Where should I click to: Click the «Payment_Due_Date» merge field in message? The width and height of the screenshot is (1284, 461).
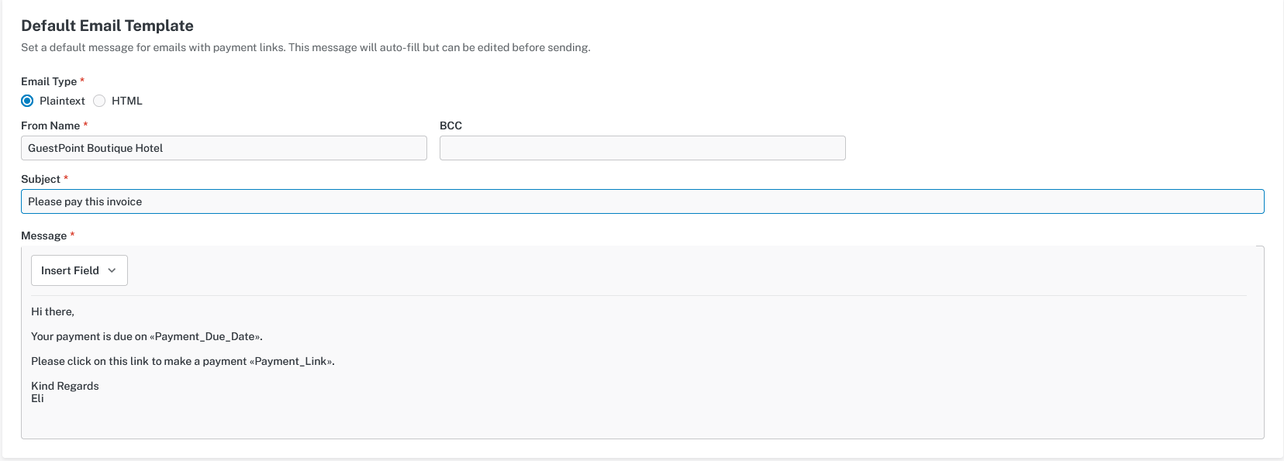[x=205, y=336]
